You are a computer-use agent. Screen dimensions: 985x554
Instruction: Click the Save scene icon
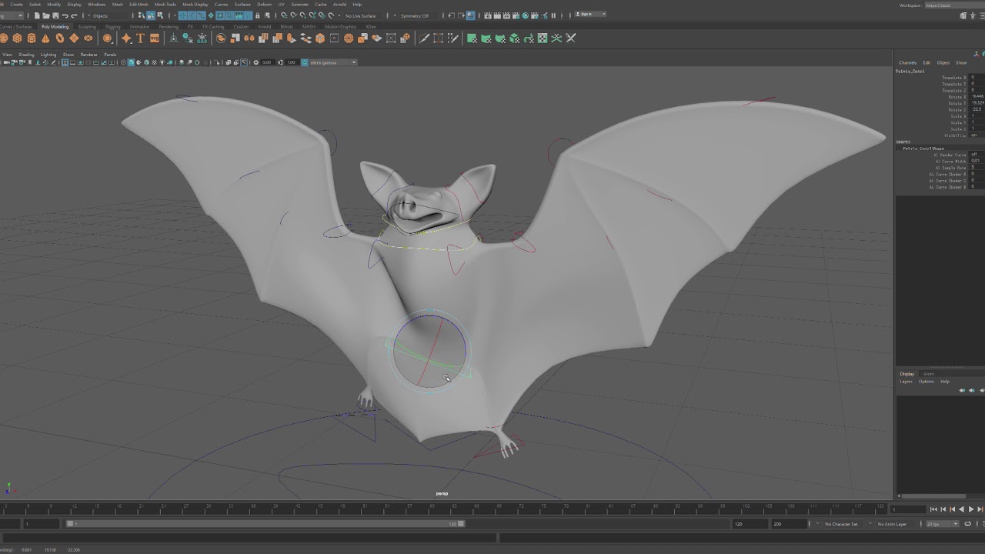(56, 15)
